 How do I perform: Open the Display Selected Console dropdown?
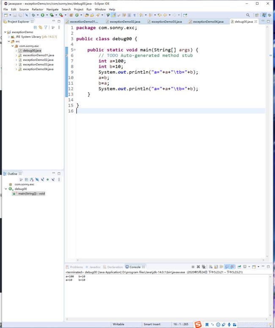pyautogui.click(x=249, y=267)
